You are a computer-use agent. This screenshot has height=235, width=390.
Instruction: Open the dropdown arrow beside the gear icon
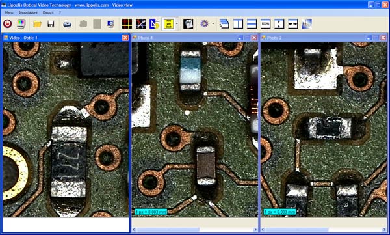(x=213, y=24)
